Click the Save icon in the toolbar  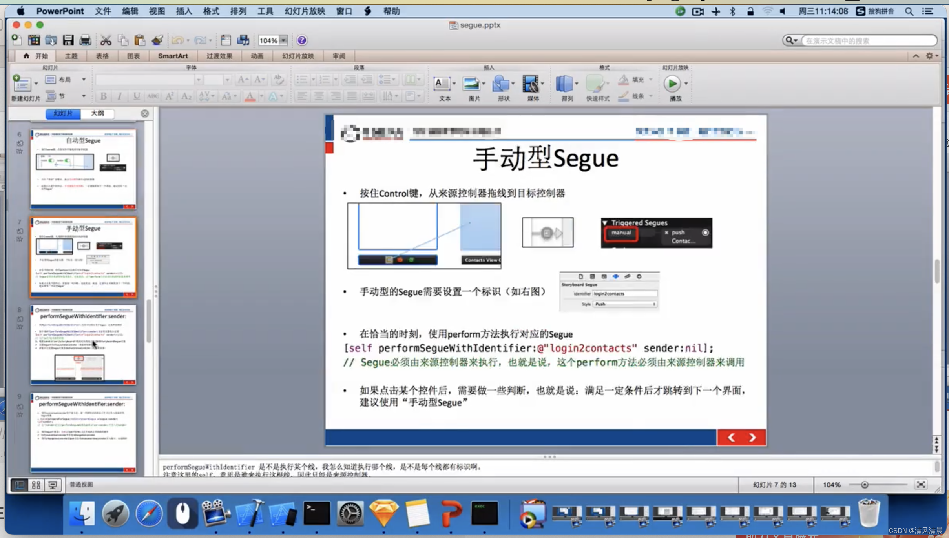[x=68, y=40]
